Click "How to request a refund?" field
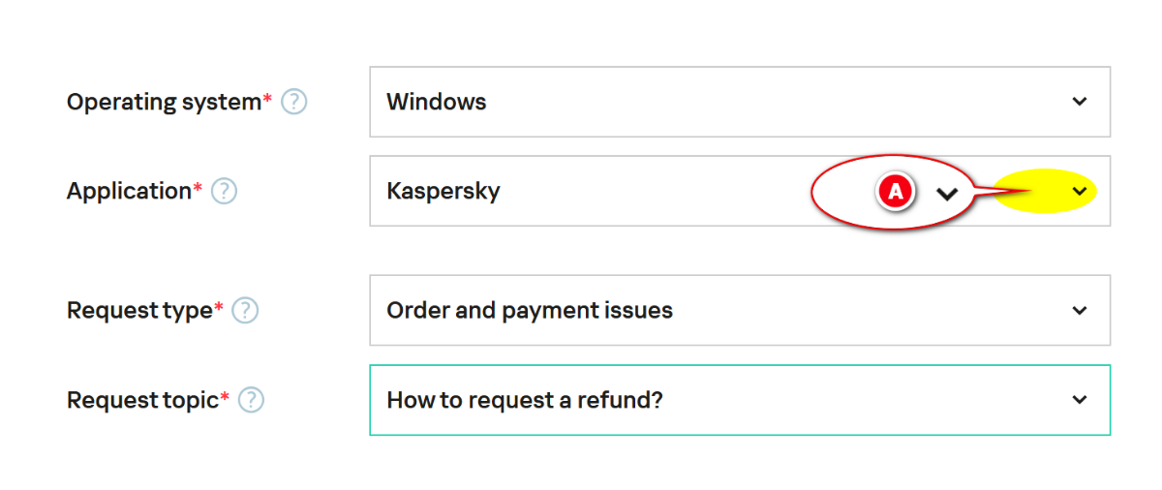Image resolution: width=1162 pixels, height=490 pixels. tap(525, 400)
